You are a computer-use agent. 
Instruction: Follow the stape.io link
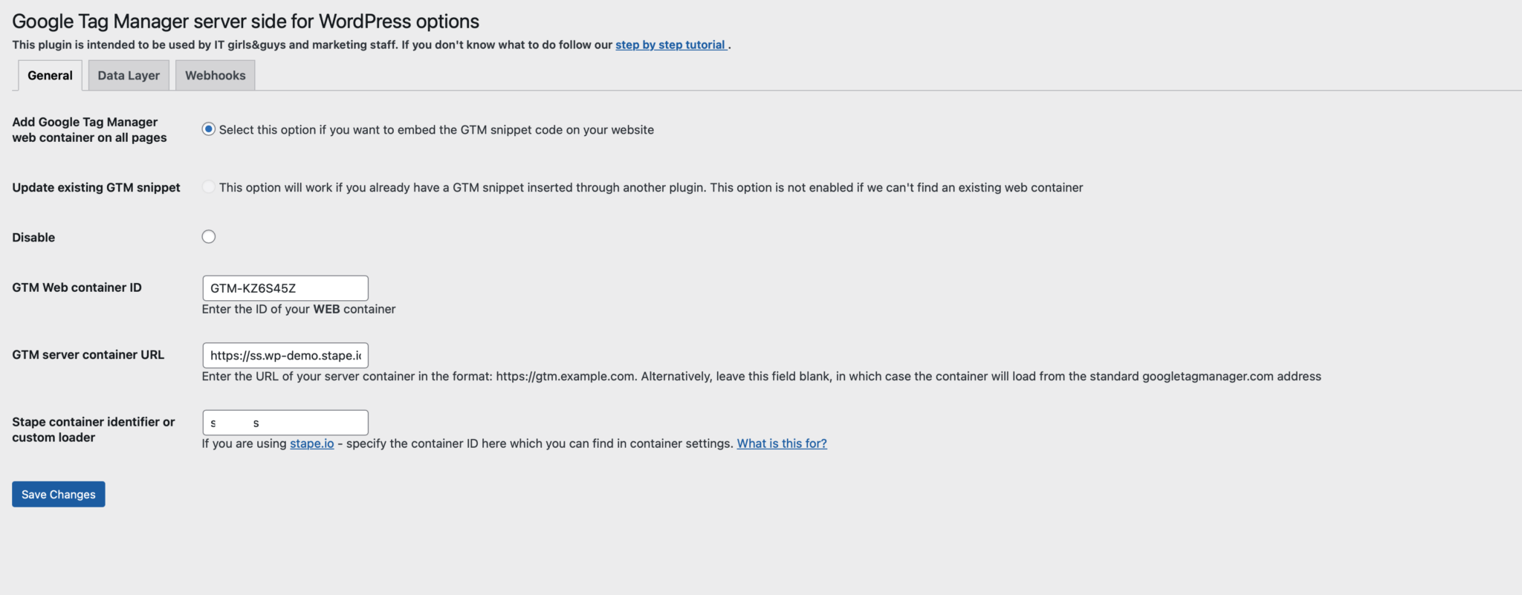point(311,443)
